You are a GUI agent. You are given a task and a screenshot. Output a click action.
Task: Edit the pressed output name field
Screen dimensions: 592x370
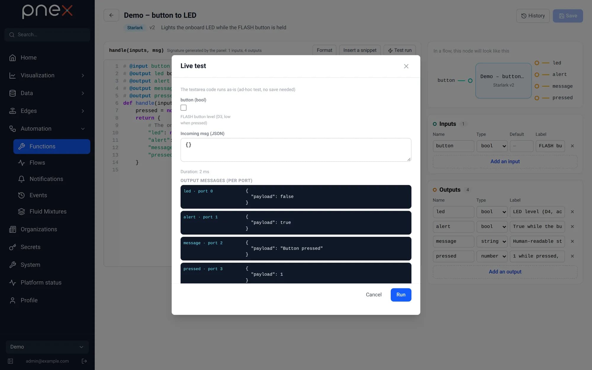pyautogui.click(x=453, y=256)
